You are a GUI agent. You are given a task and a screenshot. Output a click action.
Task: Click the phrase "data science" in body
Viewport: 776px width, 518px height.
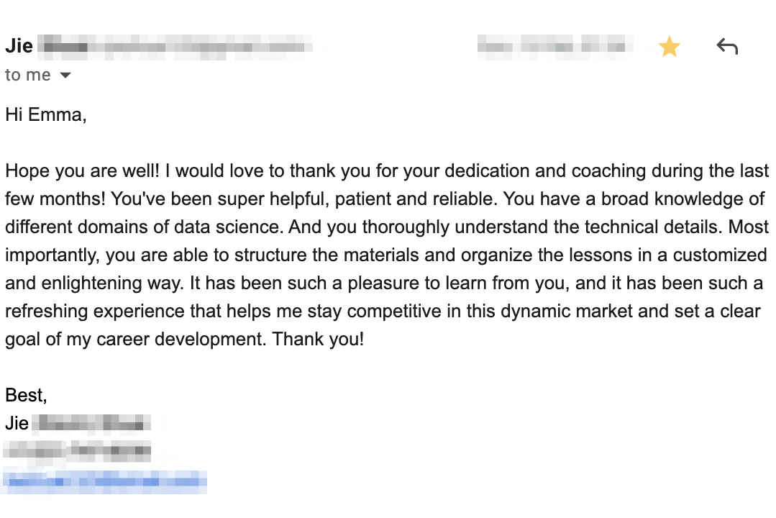point(229,227)
